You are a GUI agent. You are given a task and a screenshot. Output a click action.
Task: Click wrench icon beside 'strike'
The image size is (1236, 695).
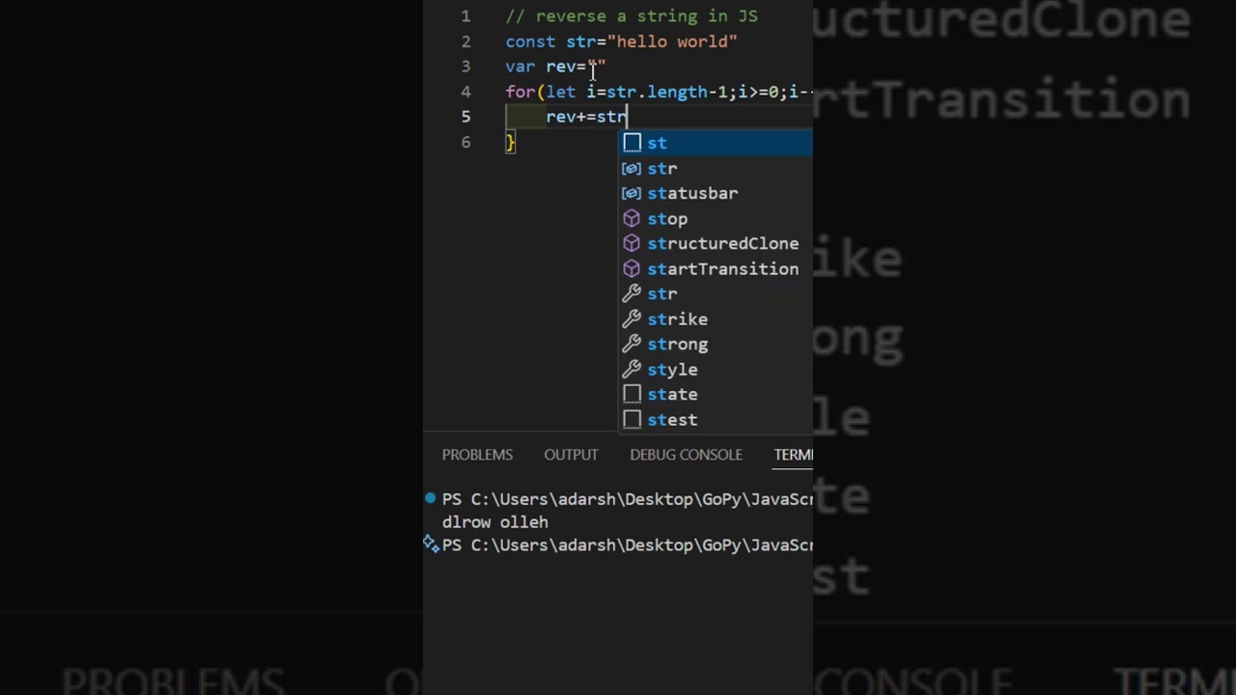632,319
